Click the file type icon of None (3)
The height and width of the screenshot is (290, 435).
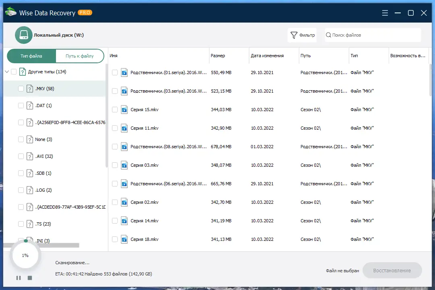pos(30,139)
